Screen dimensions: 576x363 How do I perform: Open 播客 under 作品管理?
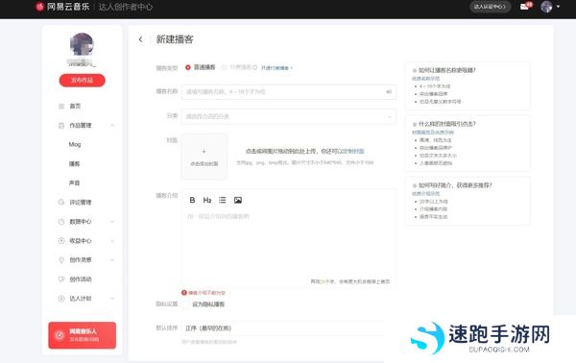74,164
